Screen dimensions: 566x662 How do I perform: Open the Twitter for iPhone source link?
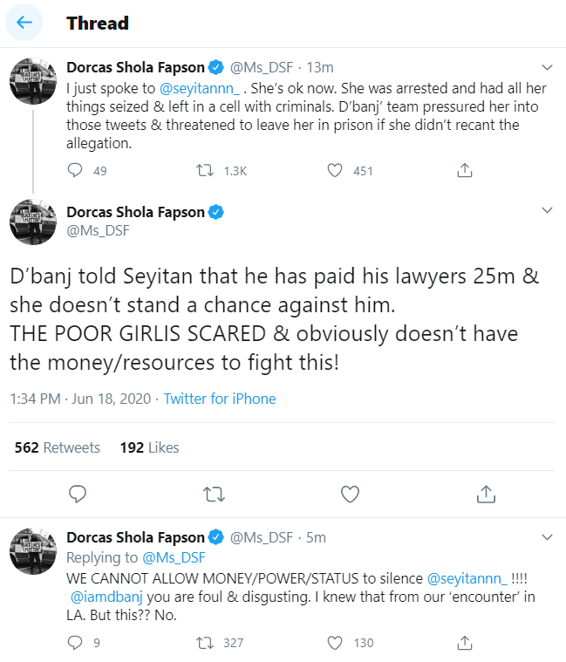coord(220,399)
